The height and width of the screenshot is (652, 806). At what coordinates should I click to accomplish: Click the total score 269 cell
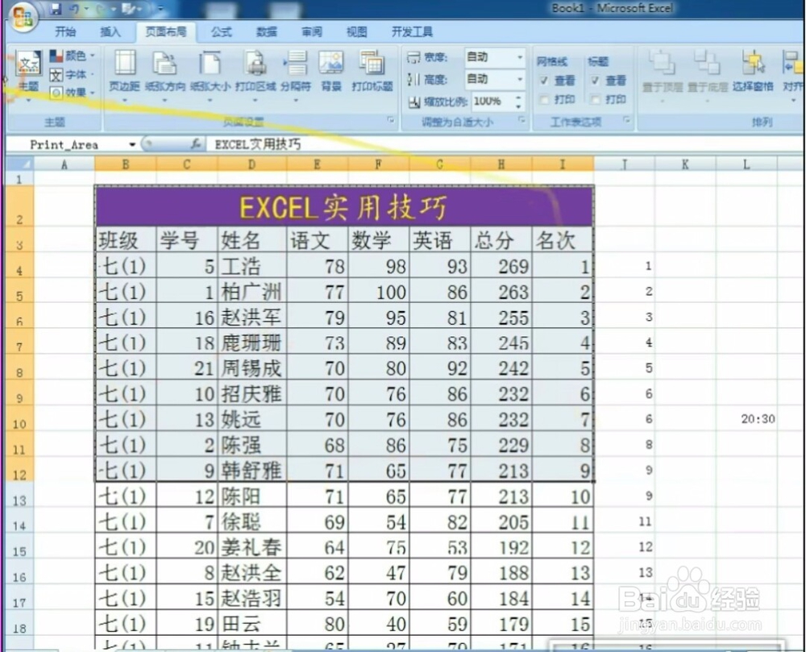pos(501,266)
